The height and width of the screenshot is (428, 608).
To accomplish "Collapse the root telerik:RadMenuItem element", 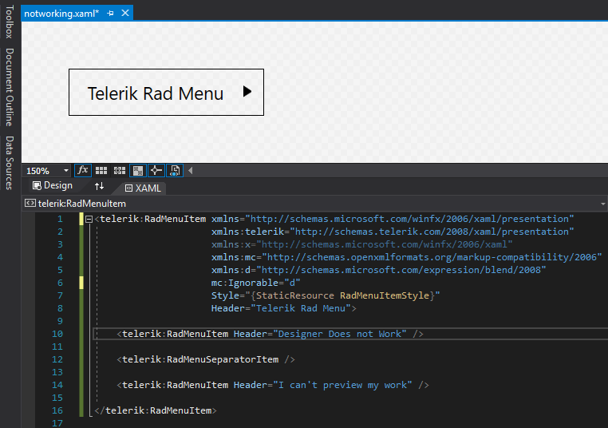I will pyautogui.click(x=89, y=219).
